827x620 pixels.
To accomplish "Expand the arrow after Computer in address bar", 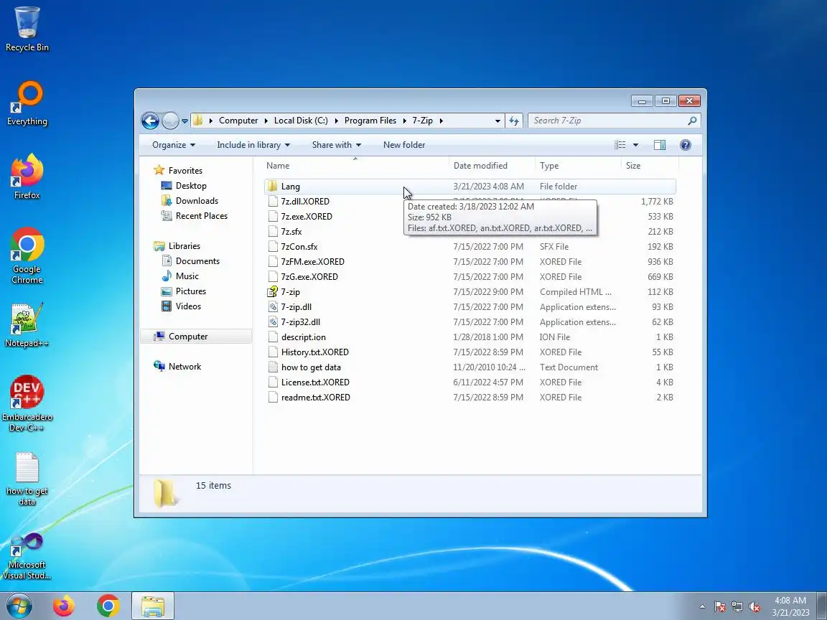I will tap(266, 121).
